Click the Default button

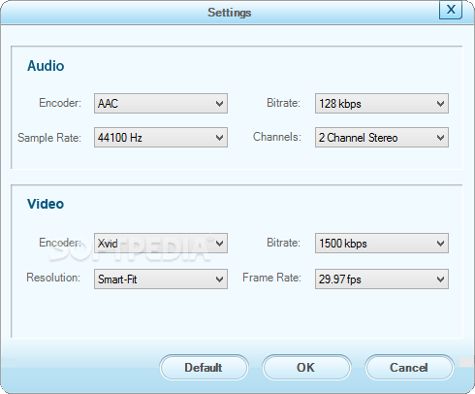204,368
